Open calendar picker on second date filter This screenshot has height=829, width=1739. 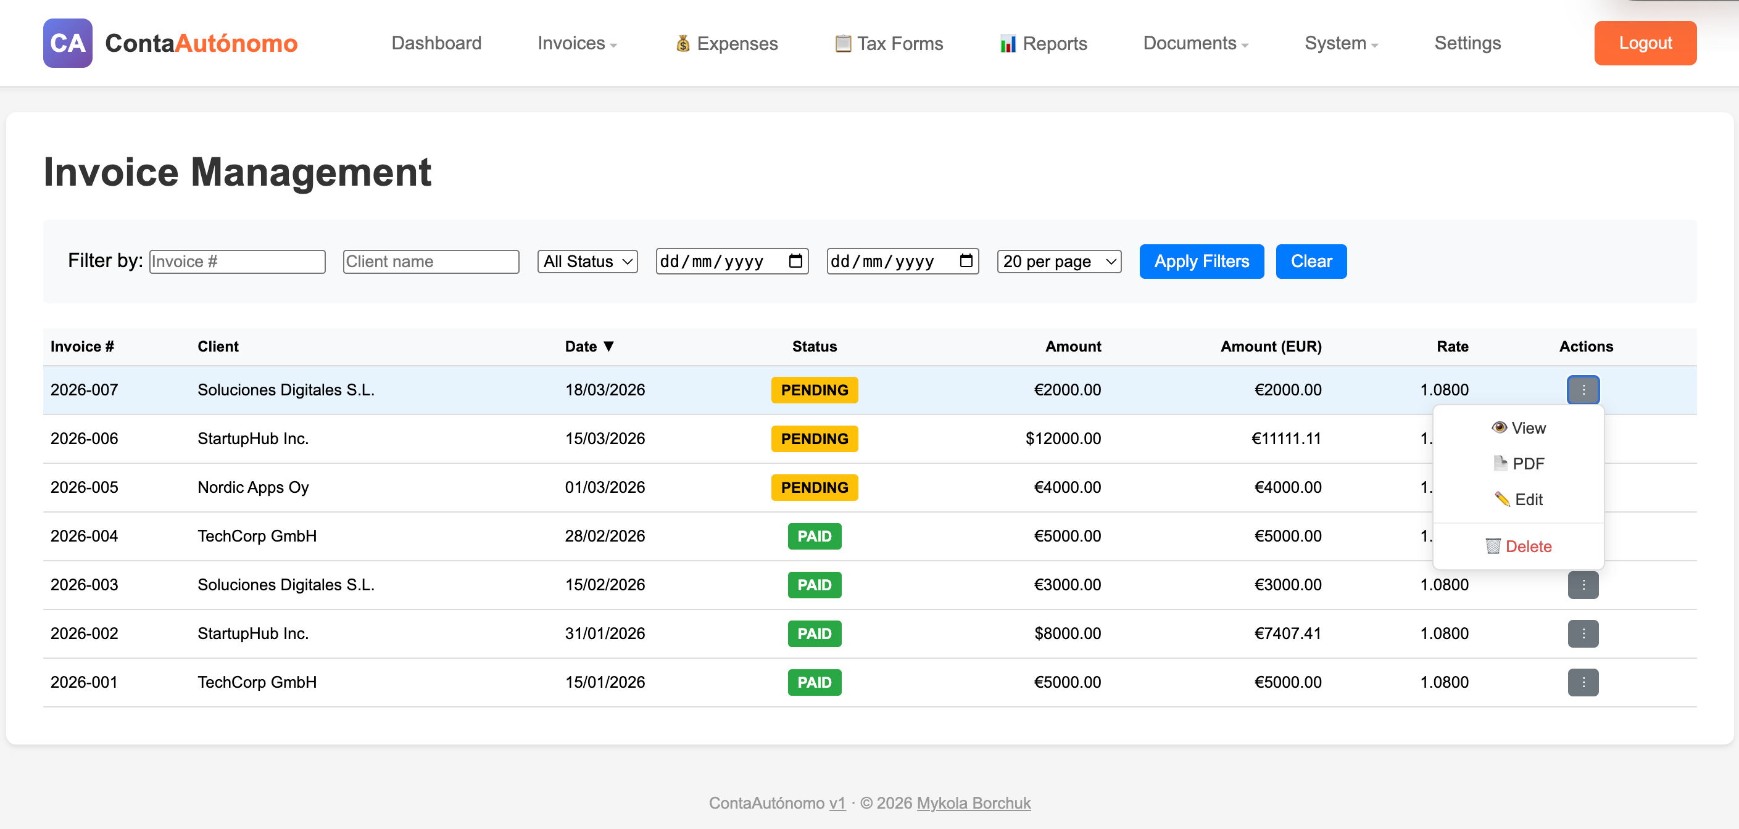click(966, 261)
